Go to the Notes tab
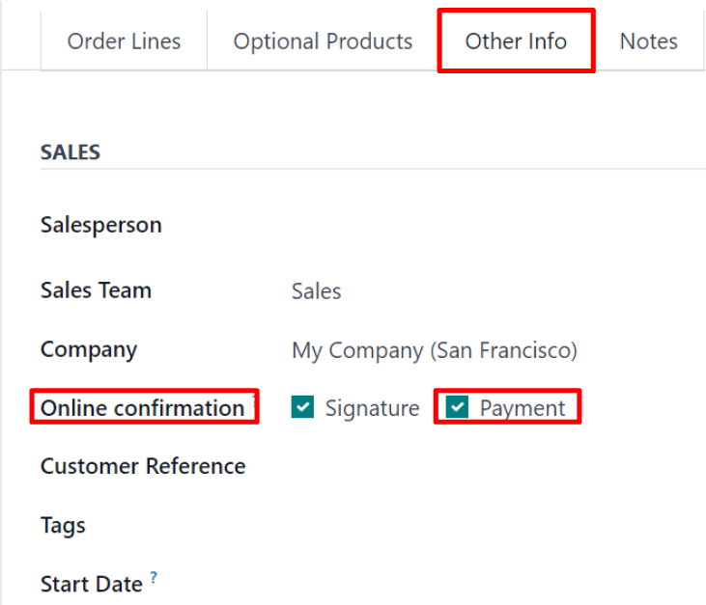 pyautogui.click(x=648, y=41)
